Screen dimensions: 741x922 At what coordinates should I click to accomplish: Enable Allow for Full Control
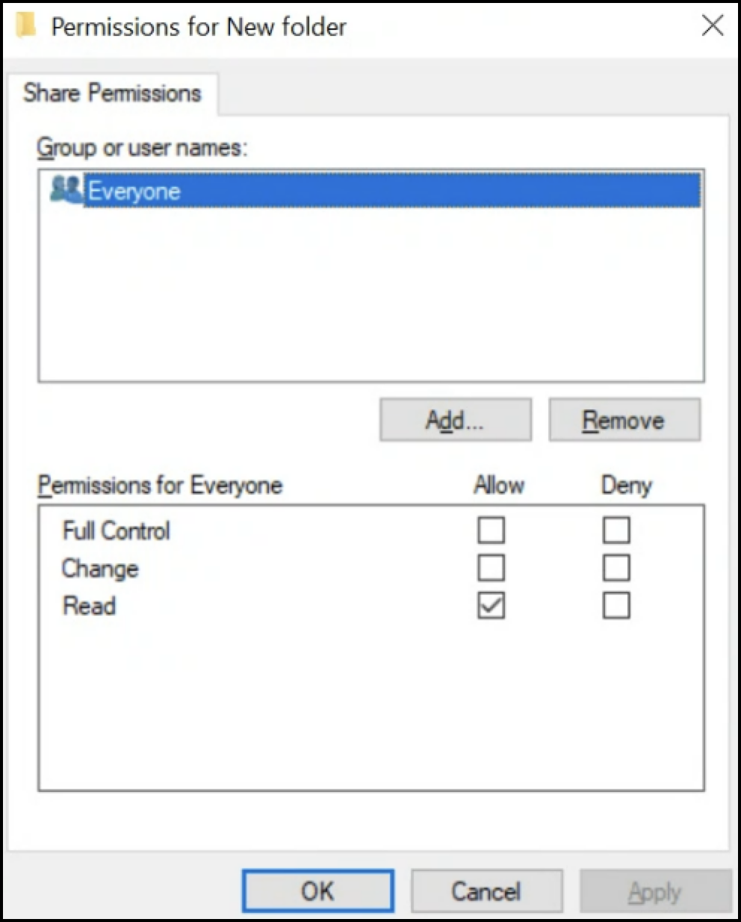pyautogui.click(x=491, y=530)
